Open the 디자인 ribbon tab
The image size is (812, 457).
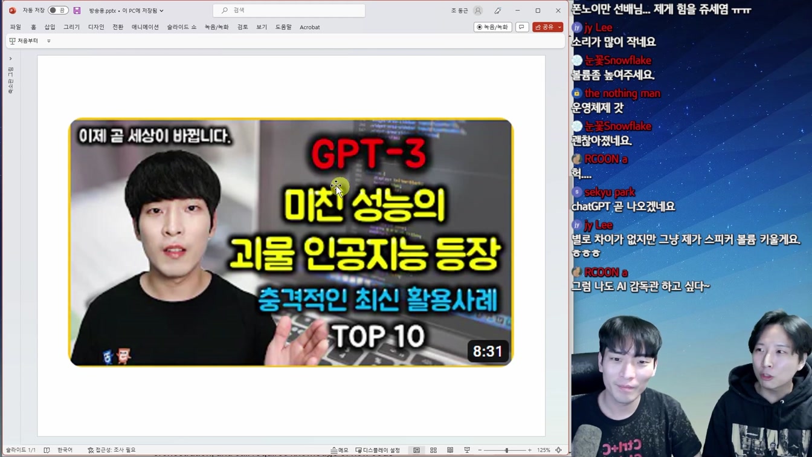[96, 27]
